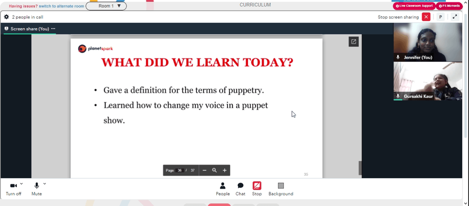Viewport: 469px width, 206px height.
Task: Zoom out the PDF with minus icon
Action: (204, 170)
